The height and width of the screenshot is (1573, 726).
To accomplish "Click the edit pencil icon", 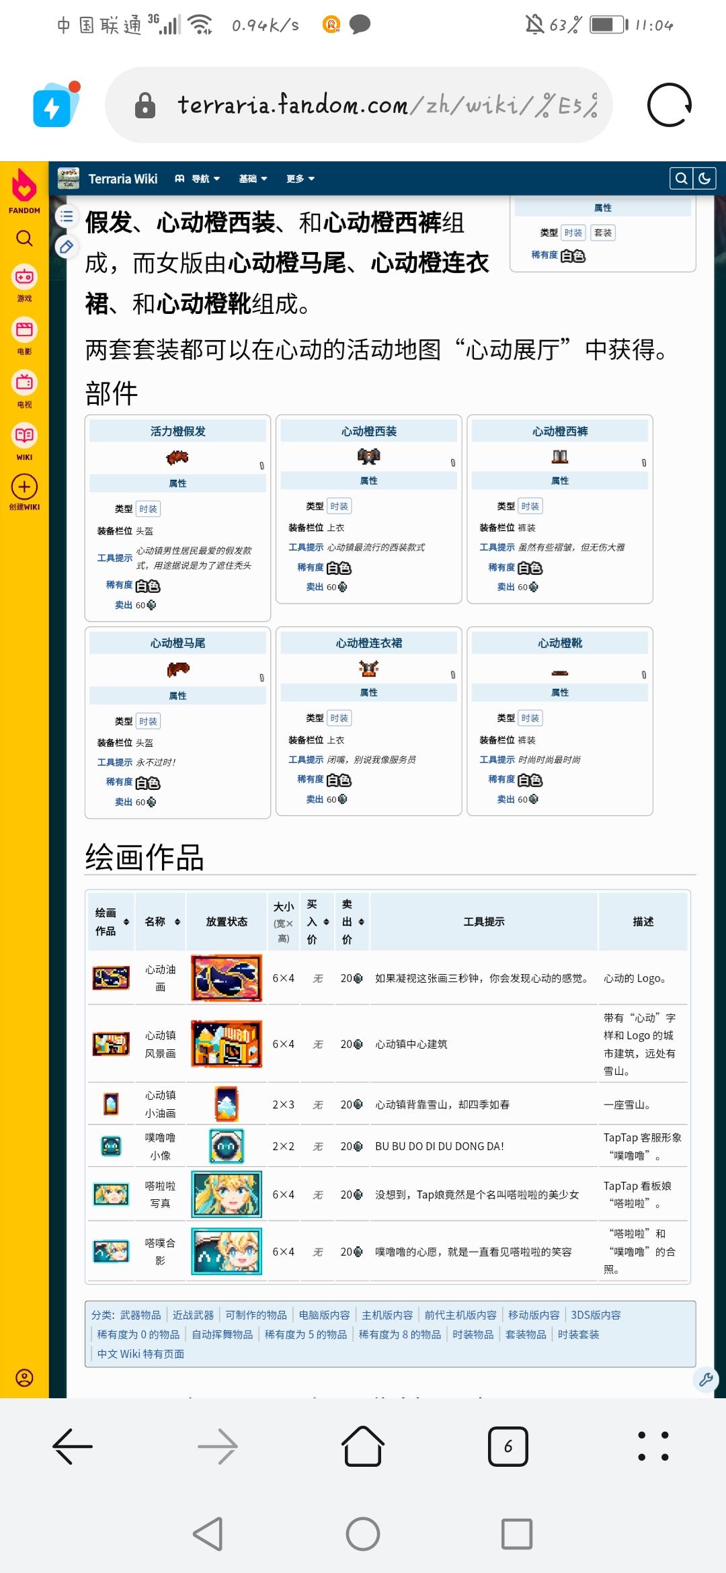I will 66,247.
